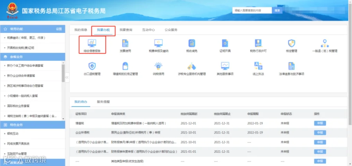
Task: Open the 其他服务事项 icon
Action: click(225, 66)
